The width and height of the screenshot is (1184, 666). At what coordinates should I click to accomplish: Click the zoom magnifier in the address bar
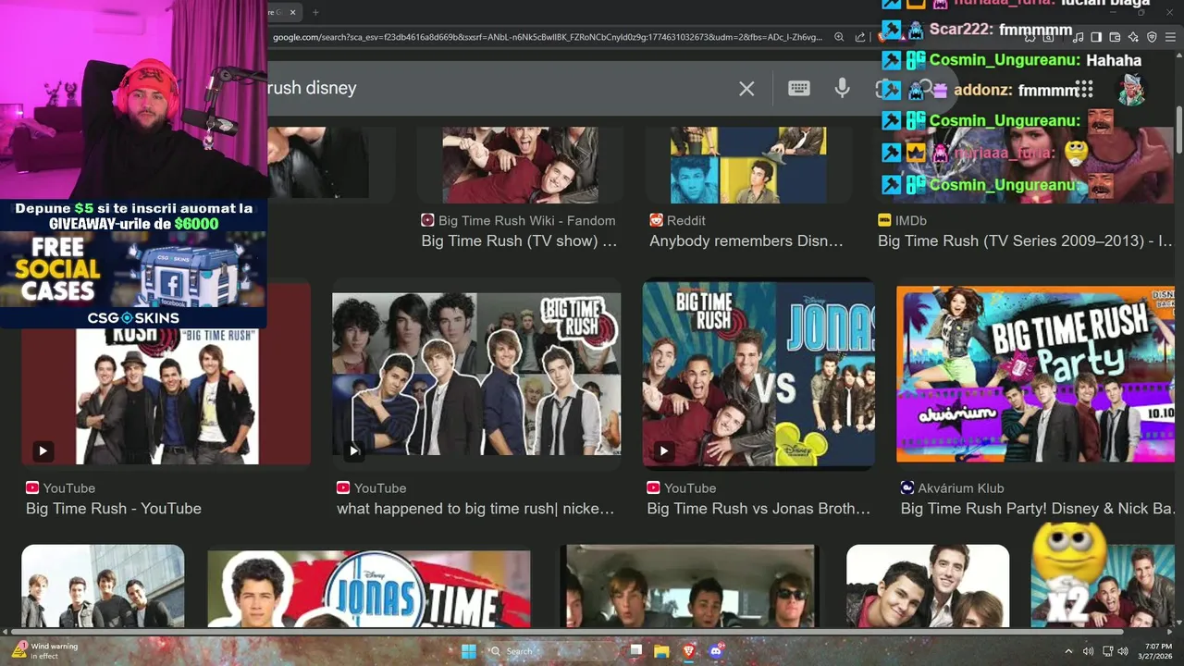(839, 37)
